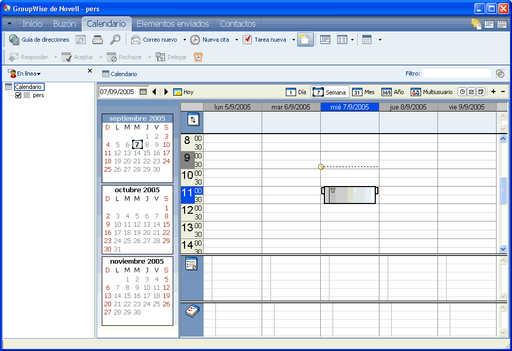Open the Responder dropdown arrow

[x=56, y=57]
